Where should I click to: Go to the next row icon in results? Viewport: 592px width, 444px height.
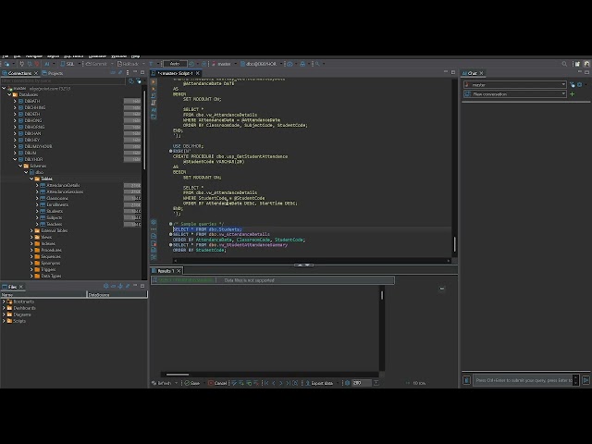click(281, 383)
